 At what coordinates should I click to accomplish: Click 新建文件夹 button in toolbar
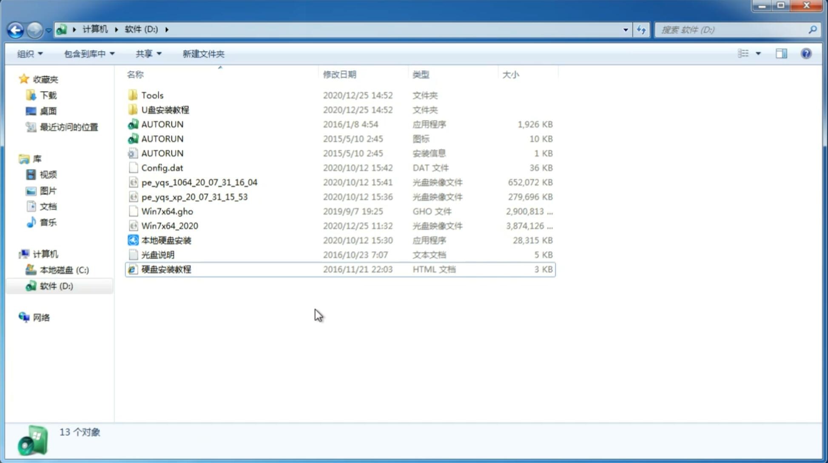click(x=204, y=54)
